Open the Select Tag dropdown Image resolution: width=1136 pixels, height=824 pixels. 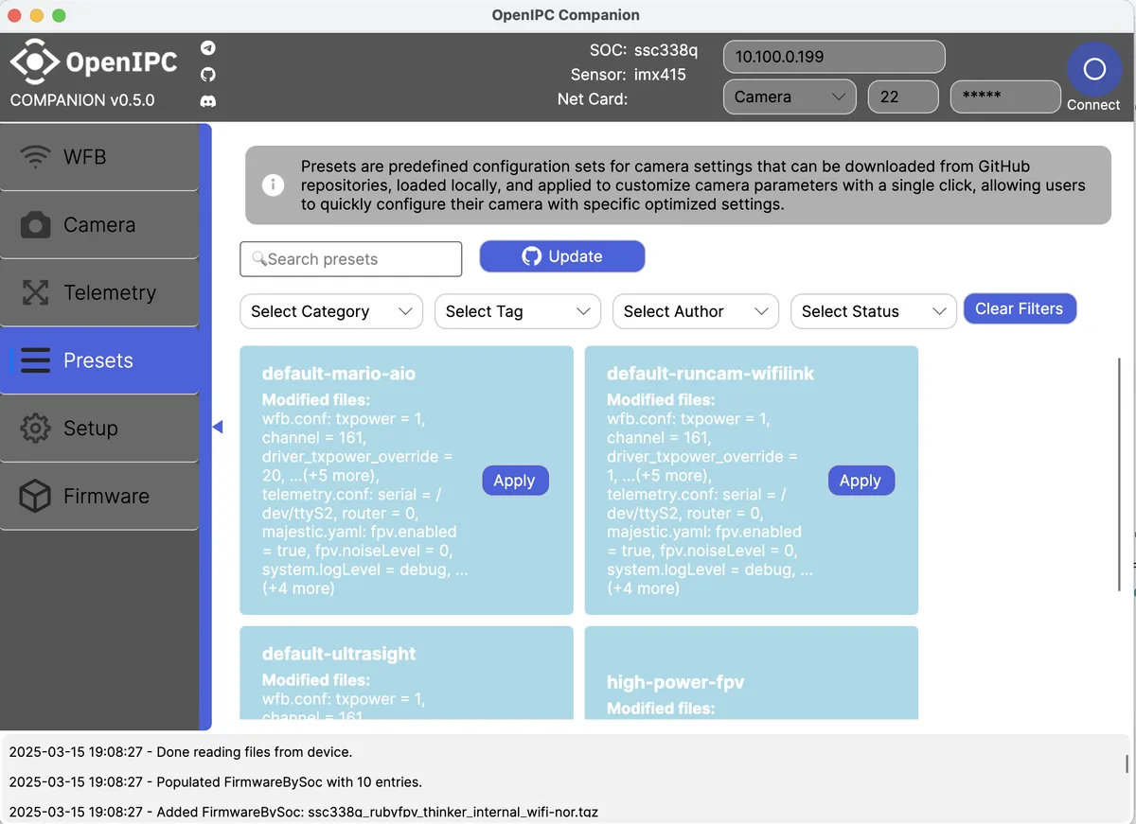point(518,311)
